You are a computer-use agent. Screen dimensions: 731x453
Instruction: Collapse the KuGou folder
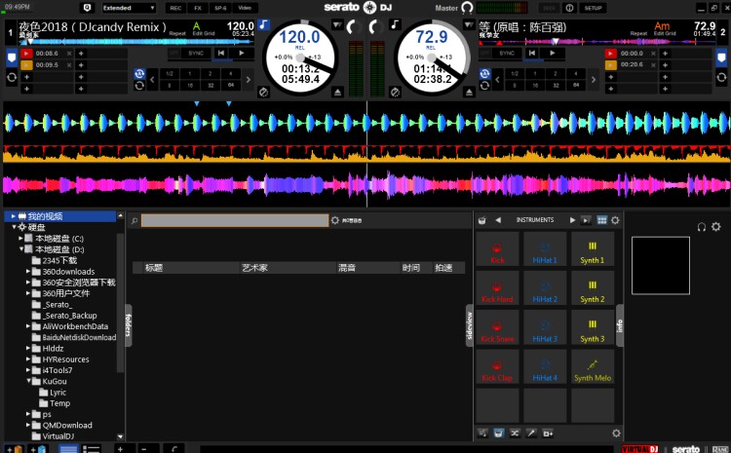(28, 381)
